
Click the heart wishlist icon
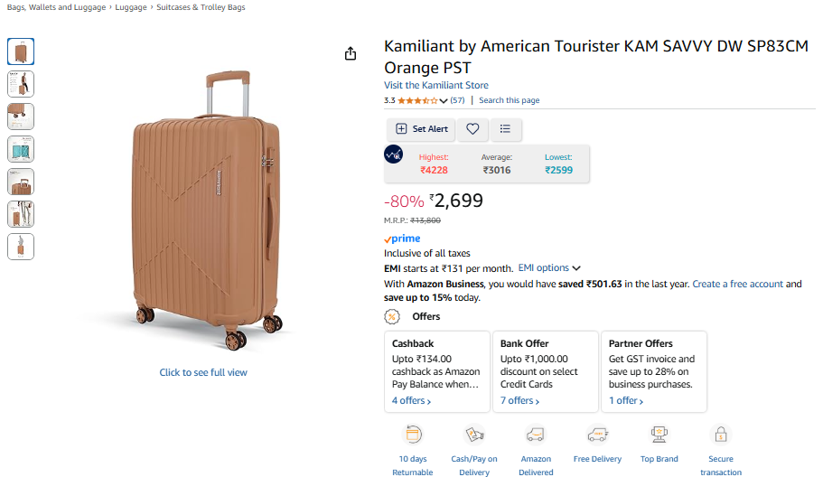472,129
